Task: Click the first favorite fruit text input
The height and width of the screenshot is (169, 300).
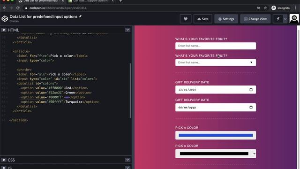Action: pyautogui.click(x=216, y=46)
